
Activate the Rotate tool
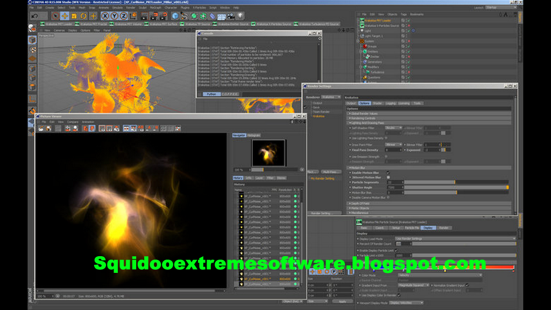[x=83, y=16]
